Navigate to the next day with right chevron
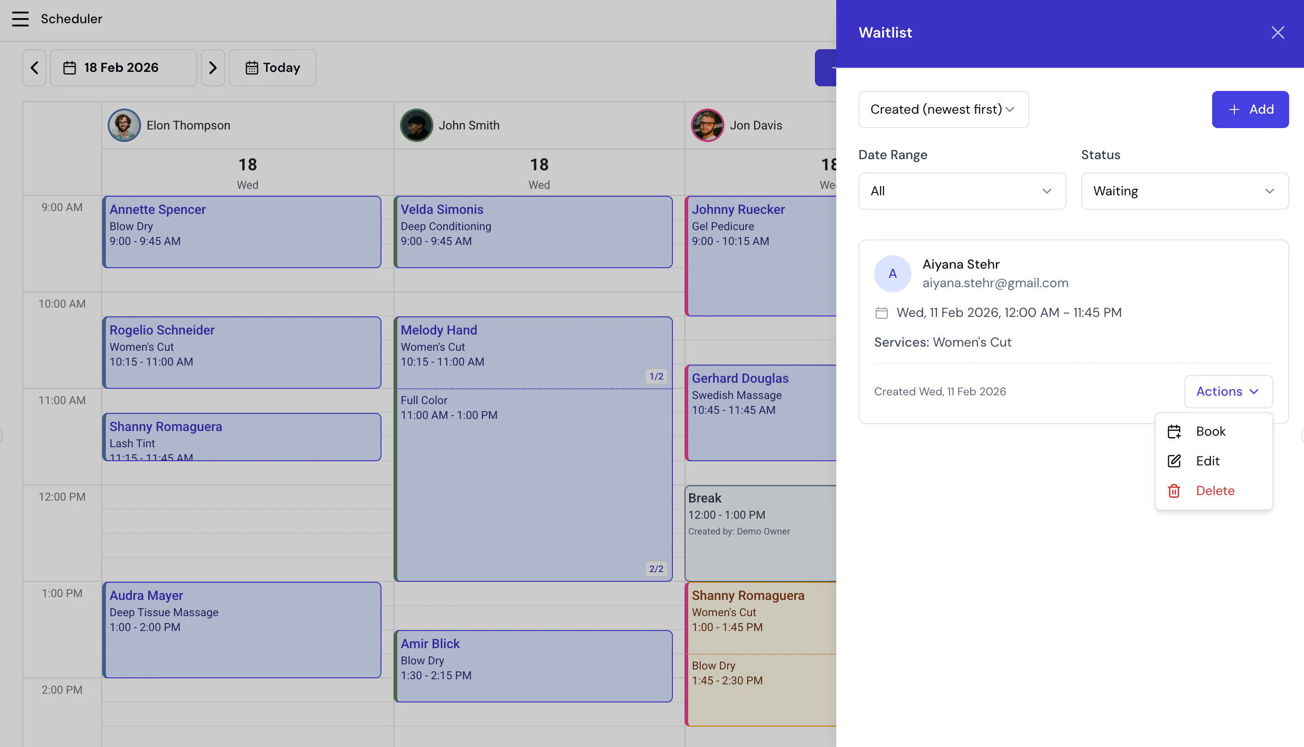The height and width of the screenshot is (747, 1304). point(213,67)
